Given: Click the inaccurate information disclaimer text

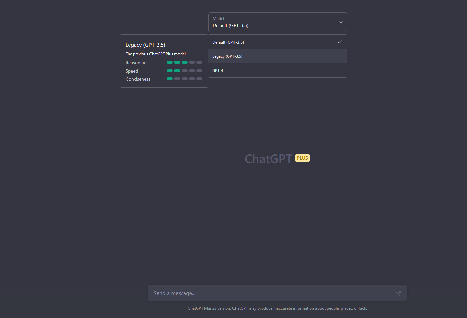Looking at the screenshot, I should pos(300,308).
